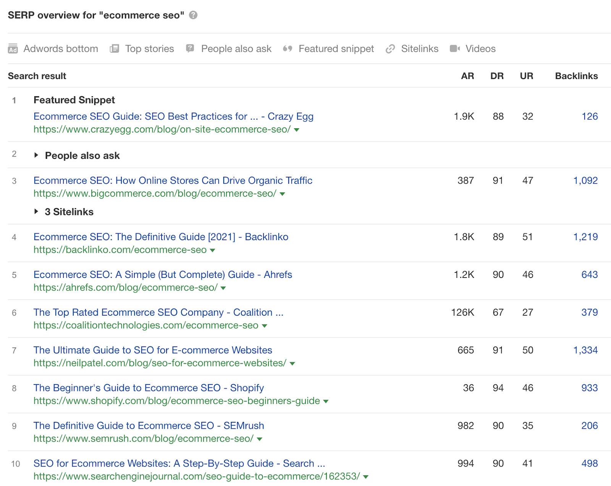Open the help tooltip beside SERP overview title
611x486 pixels.
click(x=193, y=15)
